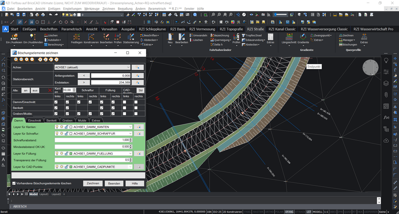Click the white color square in layer toolbar
The width and height of the screenshot is (399, 214).
click(x=79, y=15)
